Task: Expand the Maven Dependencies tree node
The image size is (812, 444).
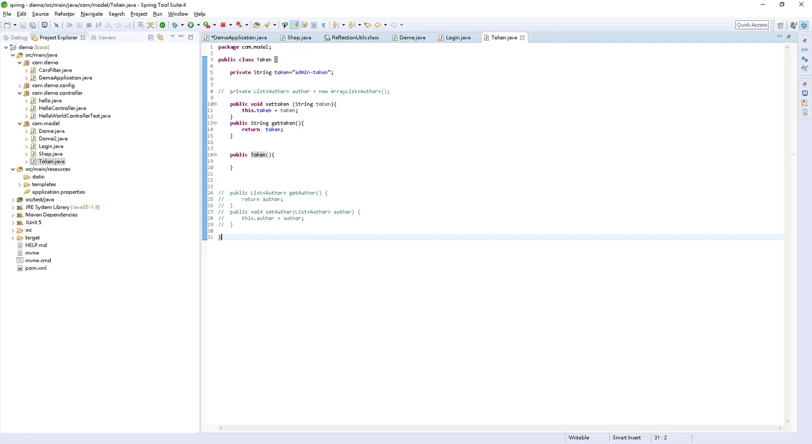Action: tap(13, 215)
